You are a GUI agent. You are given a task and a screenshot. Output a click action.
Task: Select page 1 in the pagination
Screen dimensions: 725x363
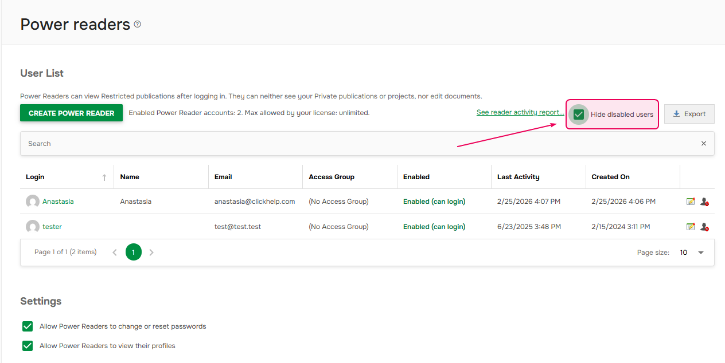[x=134, y=252]
